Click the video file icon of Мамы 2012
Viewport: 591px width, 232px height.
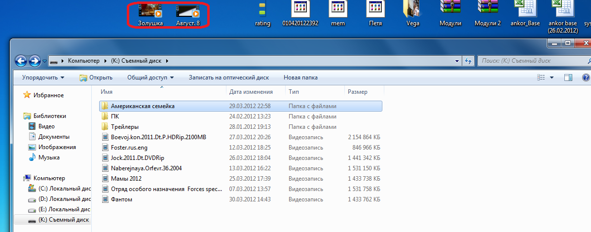pos(105,178)
